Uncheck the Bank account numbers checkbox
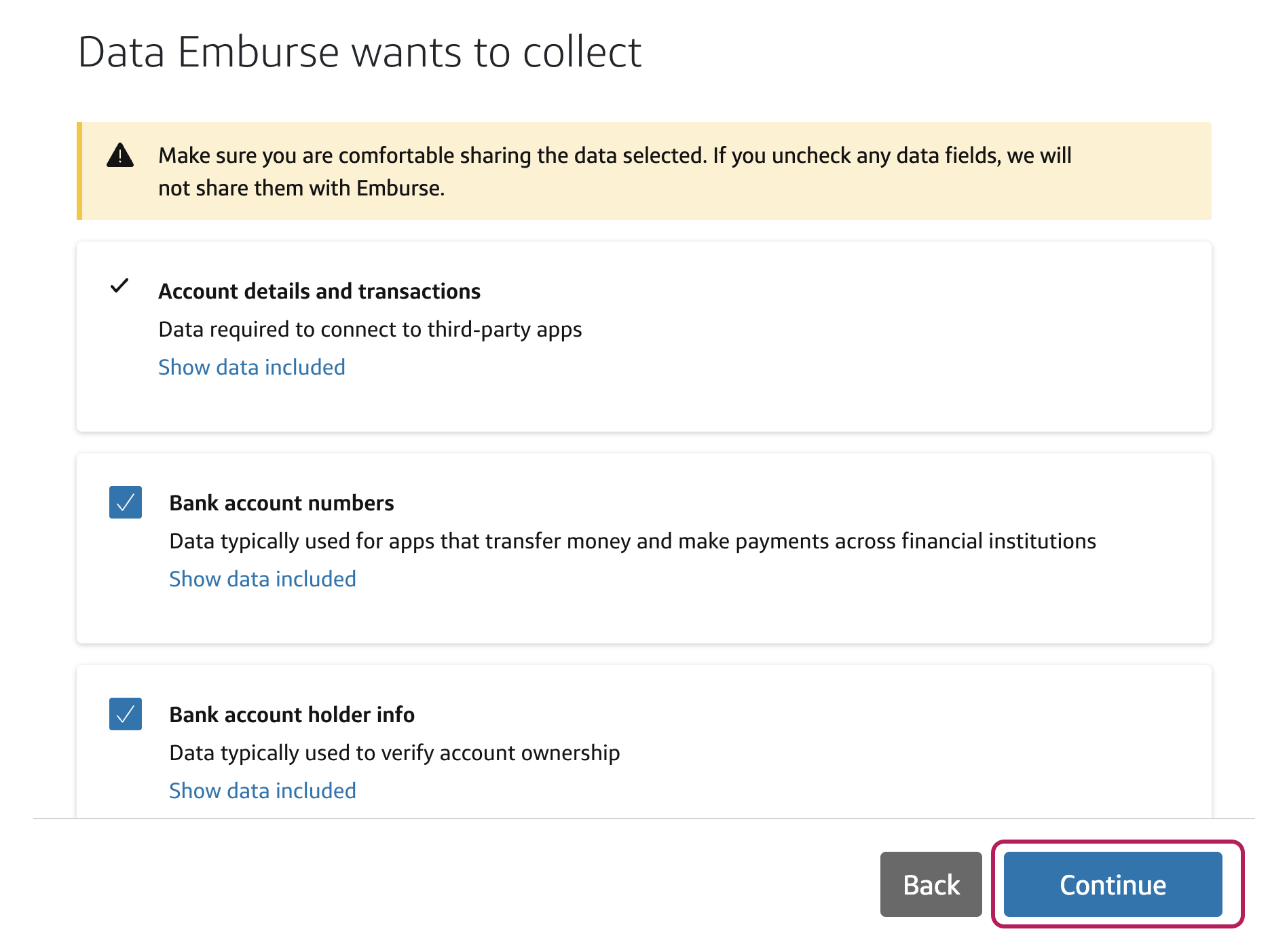This screenshot has height=940, width=1270. point(126,502)
